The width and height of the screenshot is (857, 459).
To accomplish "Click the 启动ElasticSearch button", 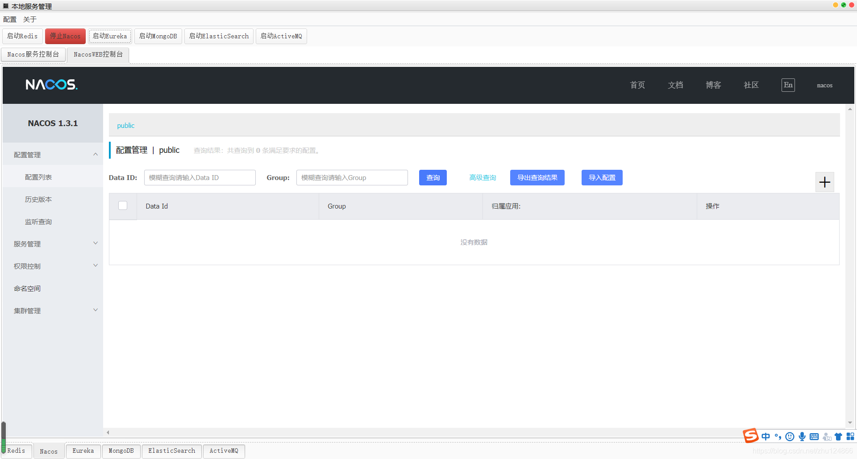I will [219, 36].
